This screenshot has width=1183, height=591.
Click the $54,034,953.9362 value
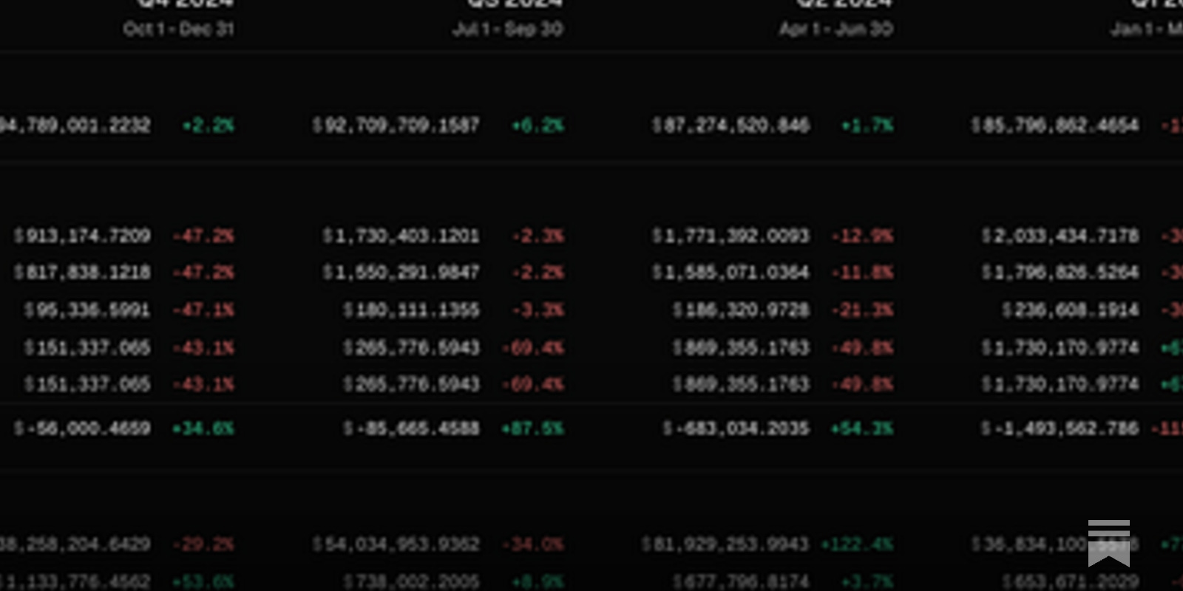tap(396, 544)
